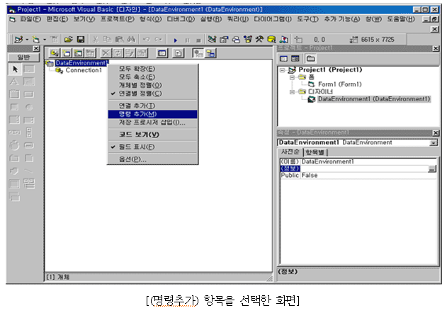447x313 pixels.
Task: Click the (이름) DataEnvironment1 property value
Action: click(368, 161)
